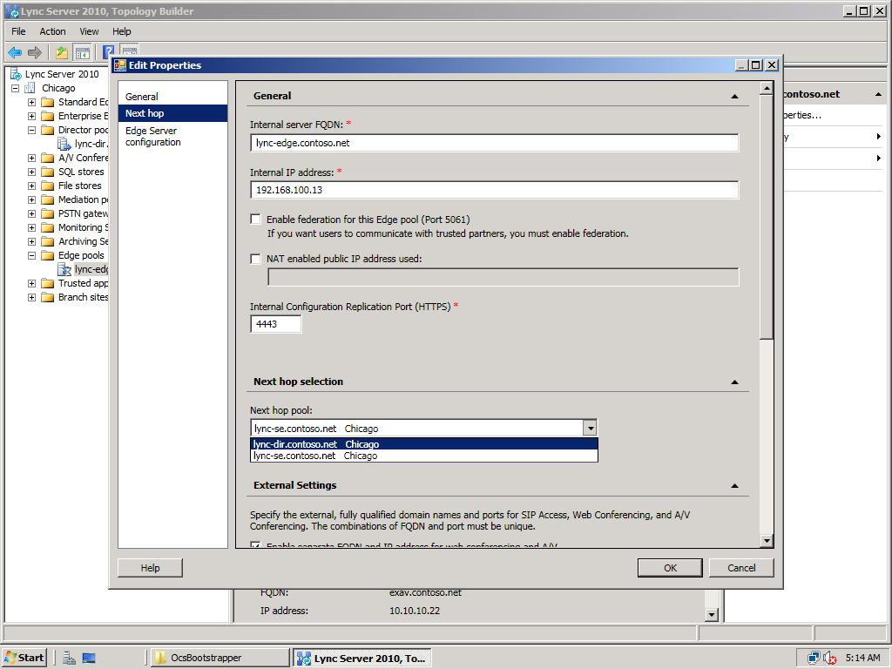Expand the Trusted applications tree node
The height and width of the screenshot is (669, 892).
(x=32, y=283)
